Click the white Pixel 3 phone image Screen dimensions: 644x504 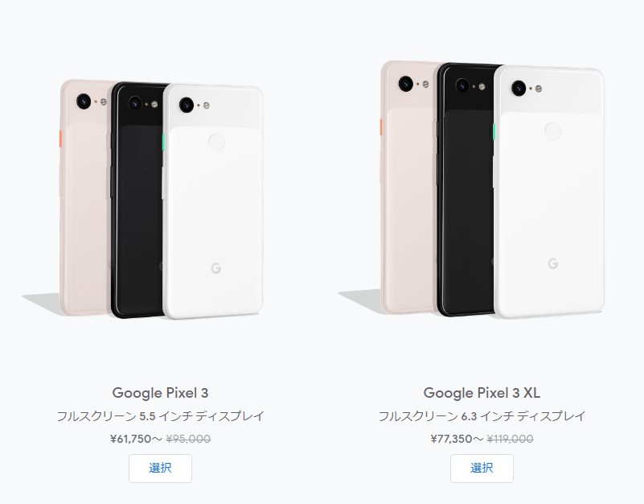click(x=213, y=201)
